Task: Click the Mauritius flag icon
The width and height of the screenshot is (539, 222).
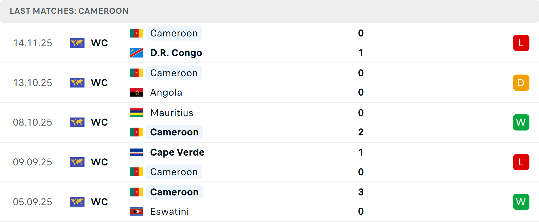Action: click(x=136, y=113)
